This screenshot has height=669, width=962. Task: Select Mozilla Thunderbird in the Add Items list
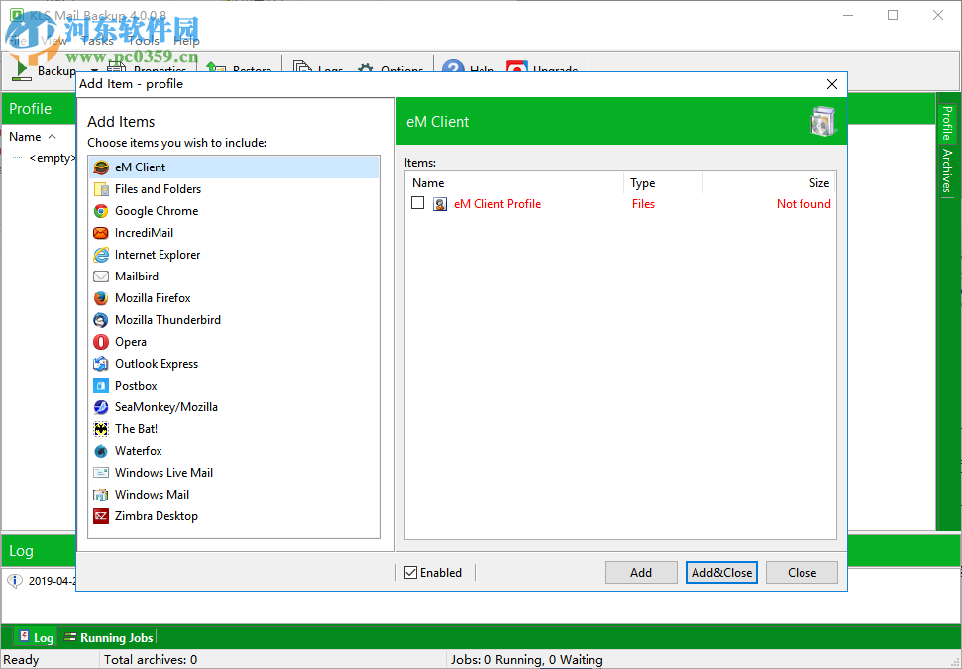(x=167, y=319)
